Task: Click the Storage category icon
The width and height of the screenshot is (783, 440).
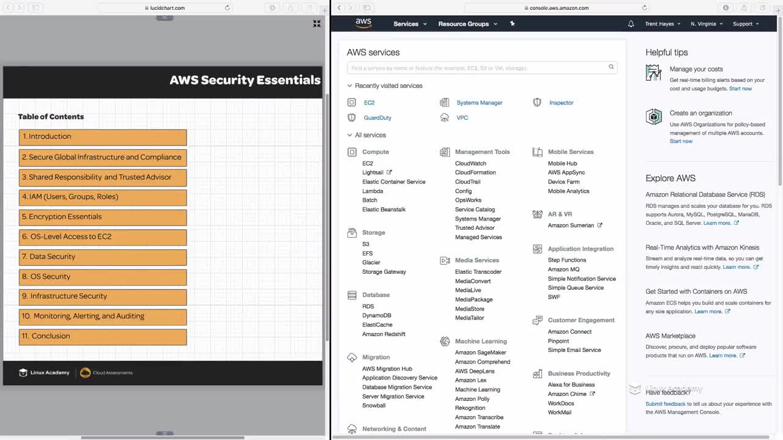Action: (x=352, y=233)
